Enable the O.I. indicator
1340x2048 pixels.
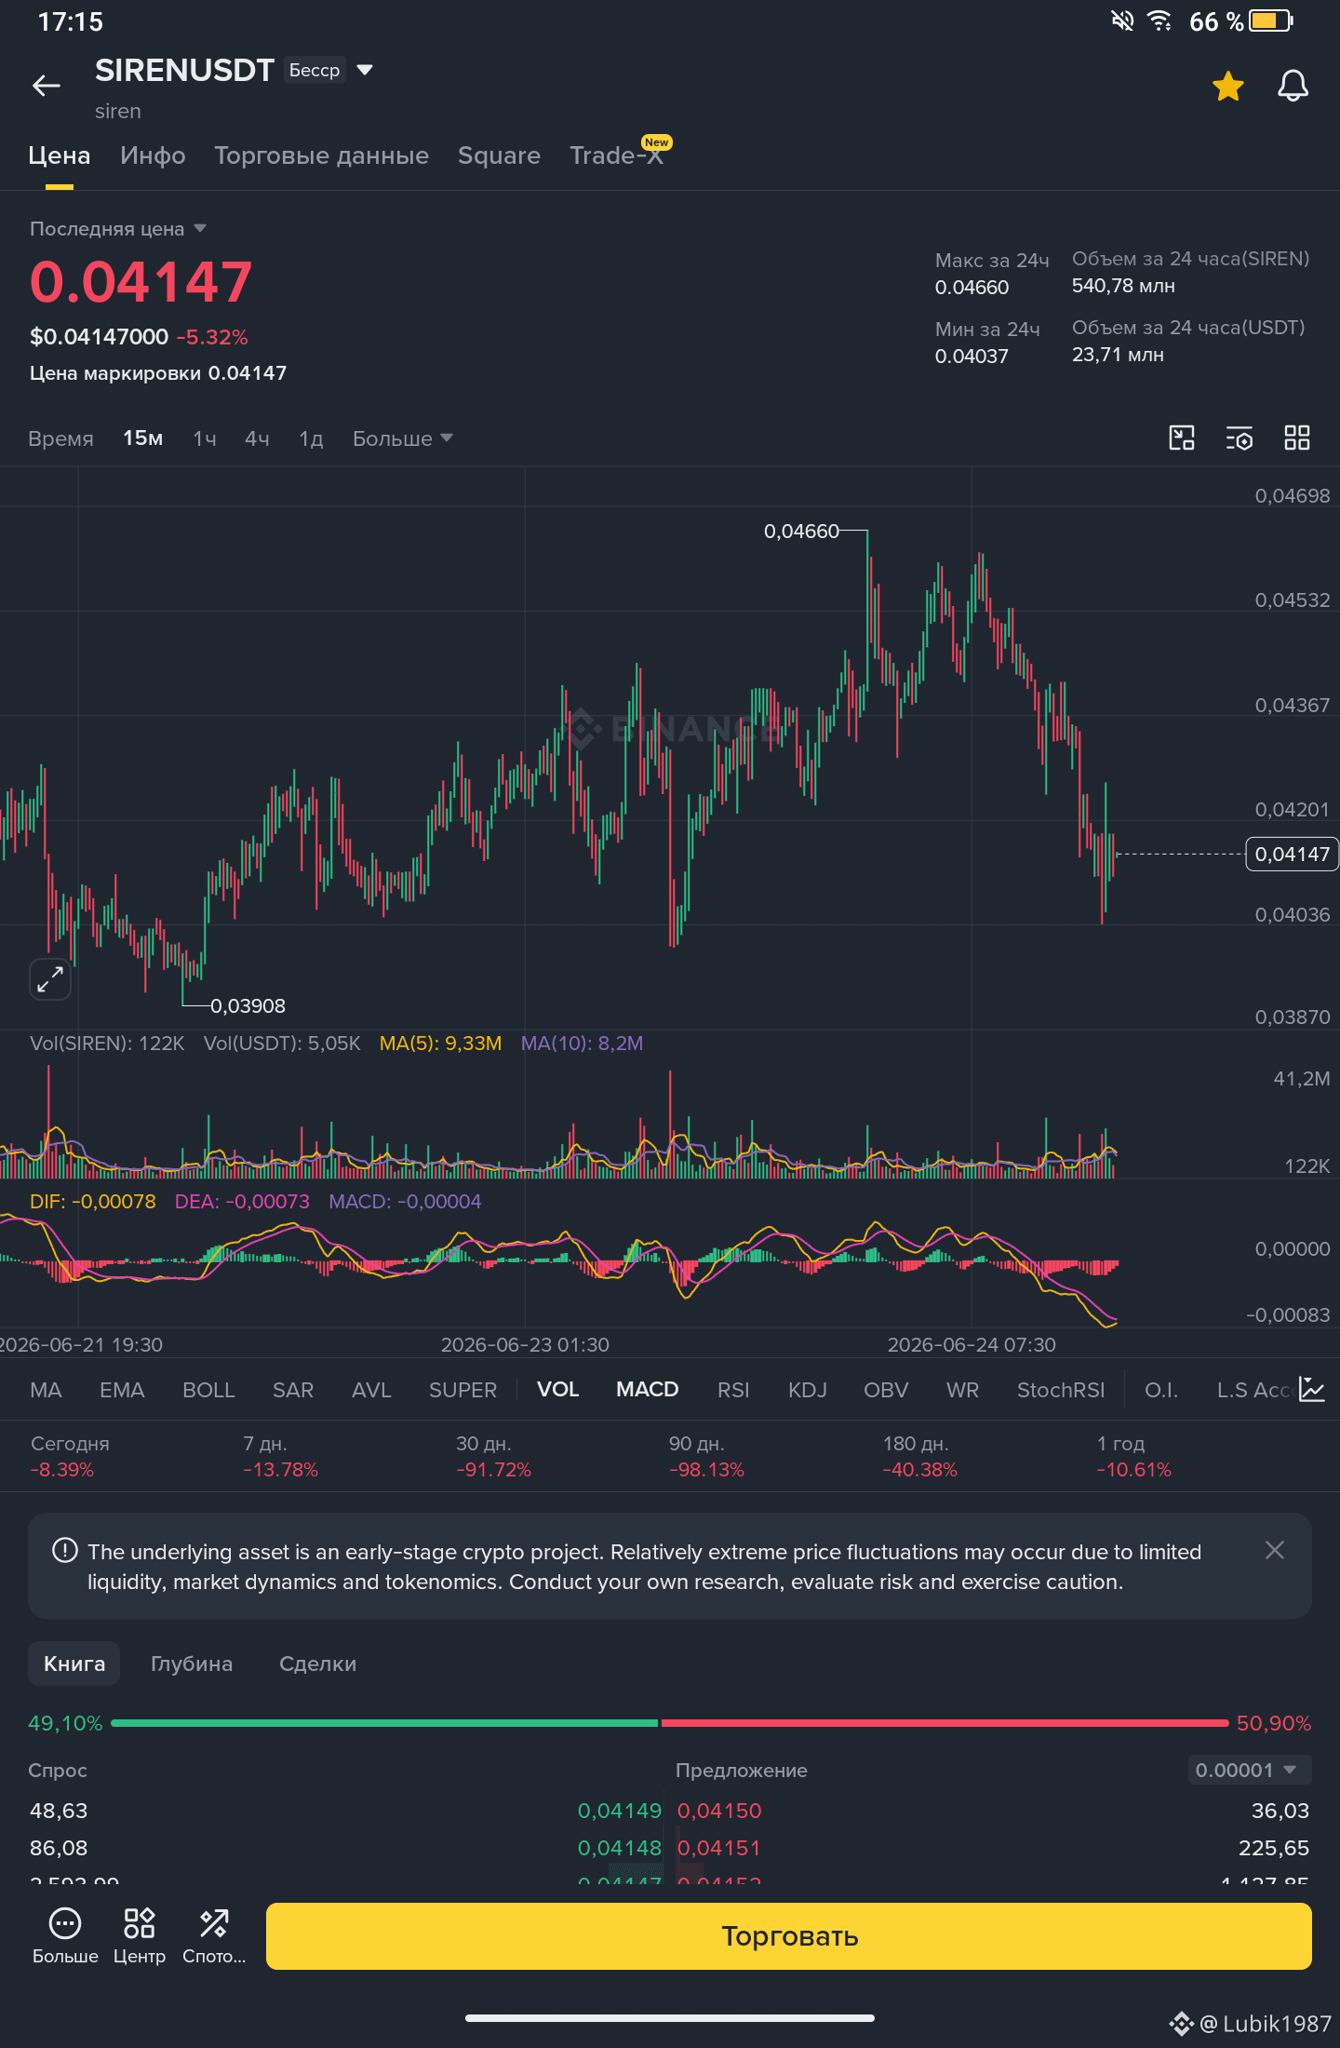[1161, 1390]
